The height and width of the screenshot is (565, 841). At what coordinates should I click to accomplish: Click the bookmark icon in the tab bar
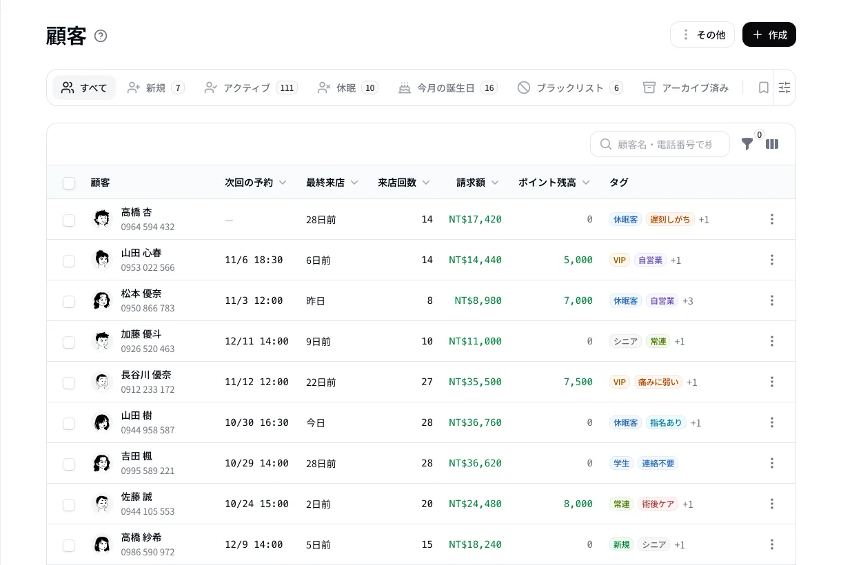tap(763, 88)
